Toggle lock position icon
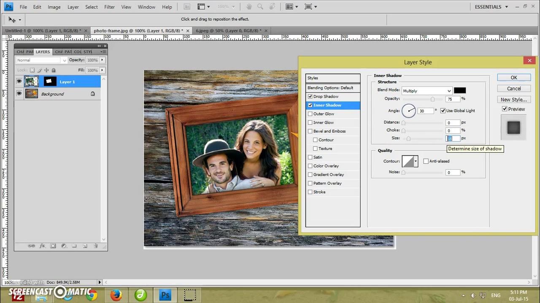The width and height of the screenshot is (540, 303). 46,70
